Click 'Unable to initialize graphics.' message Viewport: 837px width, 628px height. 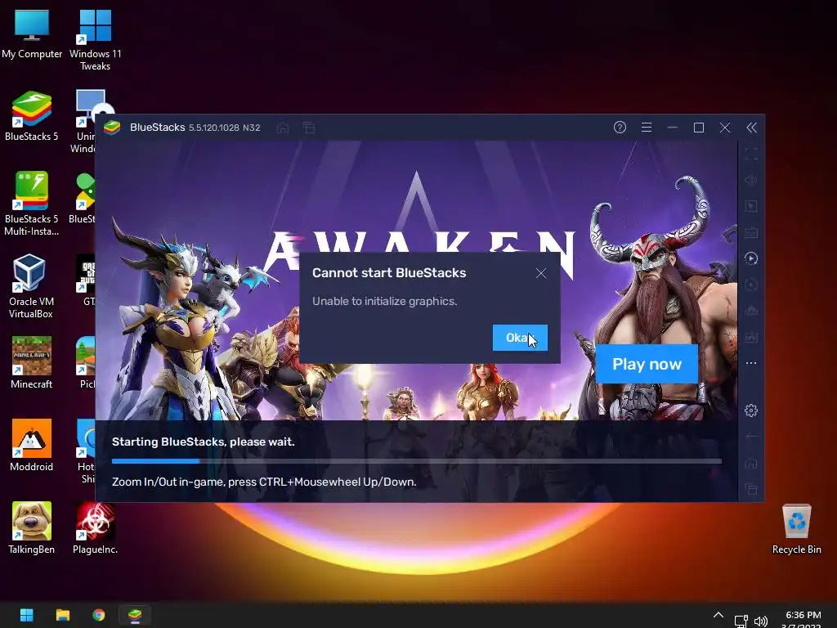click(384, 301)
